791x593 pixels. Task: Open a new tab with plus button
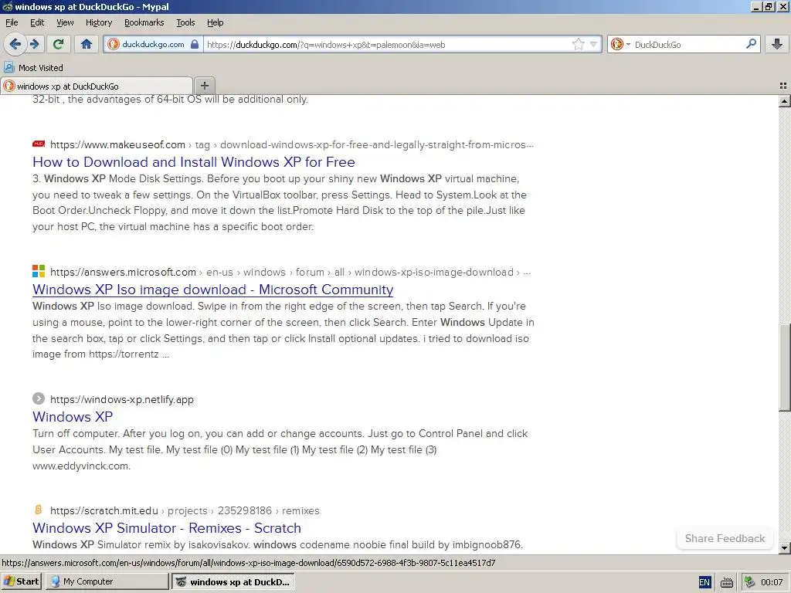point(204,85)
